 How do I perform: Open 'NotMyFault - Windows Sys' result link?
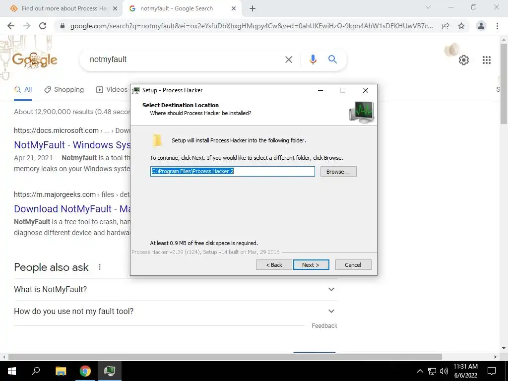point(72,145)
